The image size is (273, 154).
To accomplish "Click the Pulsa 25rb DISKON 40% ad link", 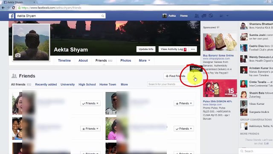I will (x=217, y=101).
